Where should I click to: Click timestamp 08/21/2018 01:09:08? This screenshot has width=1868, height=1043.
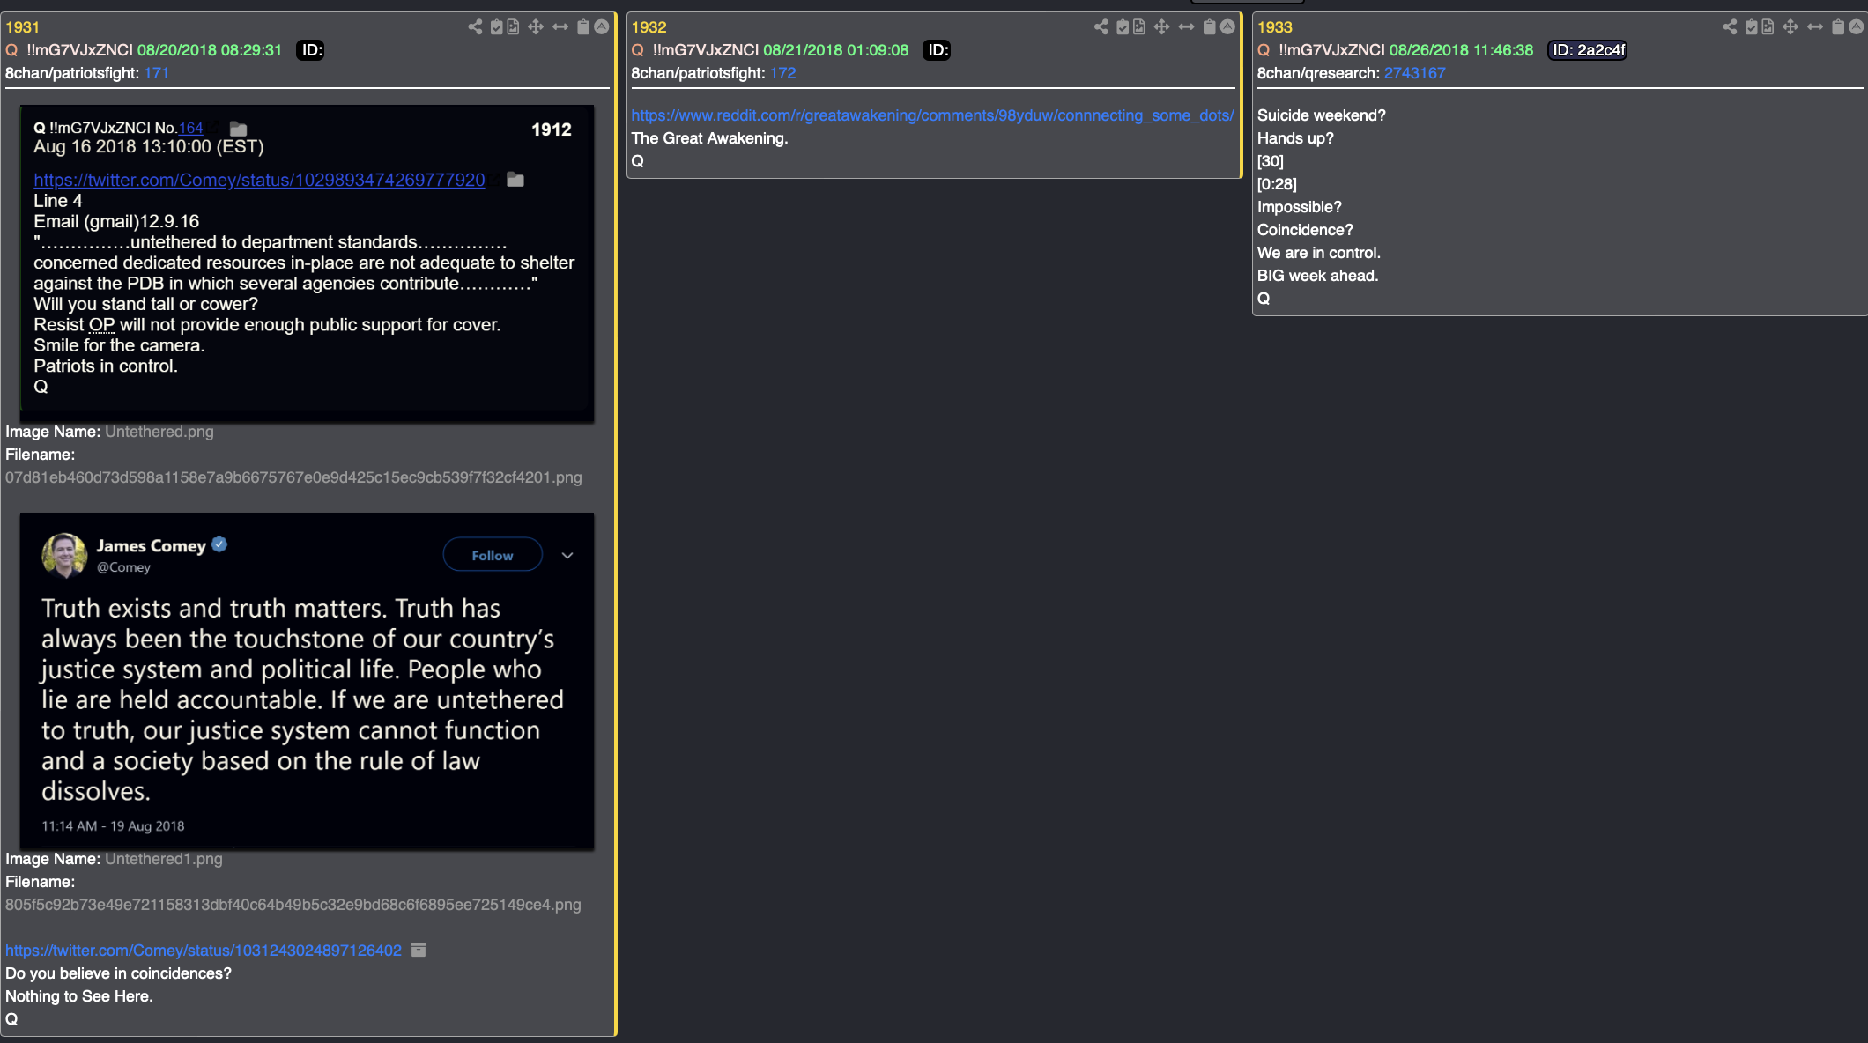click(x=836, y=50)
